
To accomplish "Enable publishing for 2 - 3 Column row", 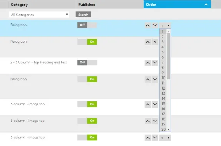I will [x=87, y=63].
